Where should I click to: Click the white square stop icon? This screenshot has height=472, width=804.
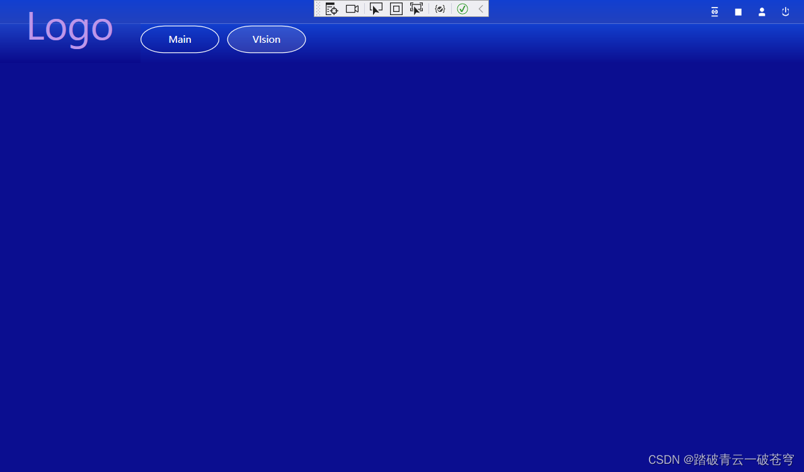[738, 12]
